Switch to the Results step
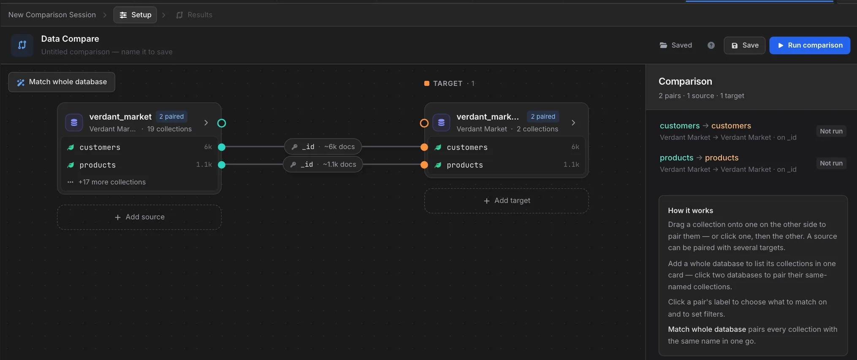 click(194, 15)
